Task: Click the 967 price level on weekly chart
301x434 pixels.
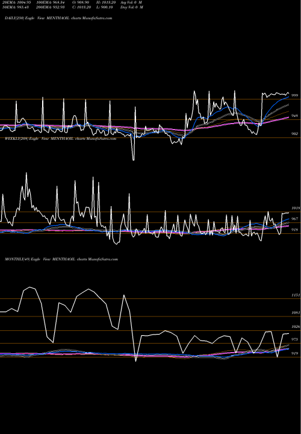Action: [x=295, y=219]
